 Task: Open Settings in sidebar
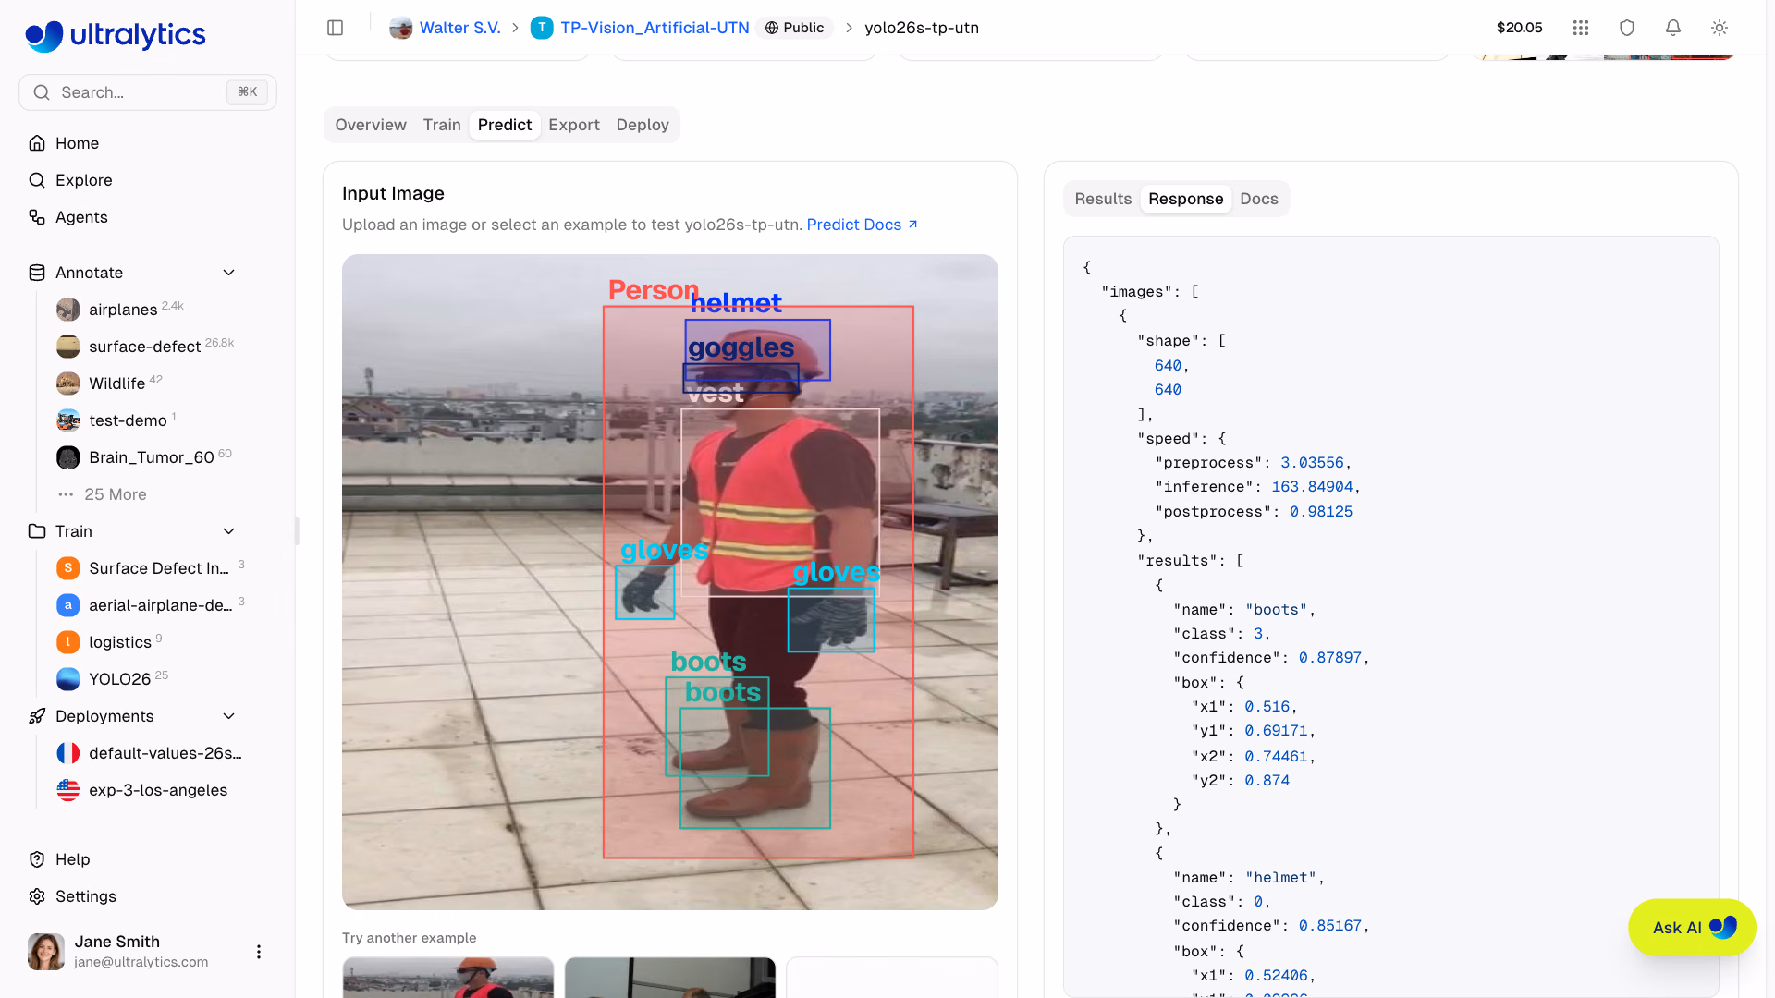point(148,896)
